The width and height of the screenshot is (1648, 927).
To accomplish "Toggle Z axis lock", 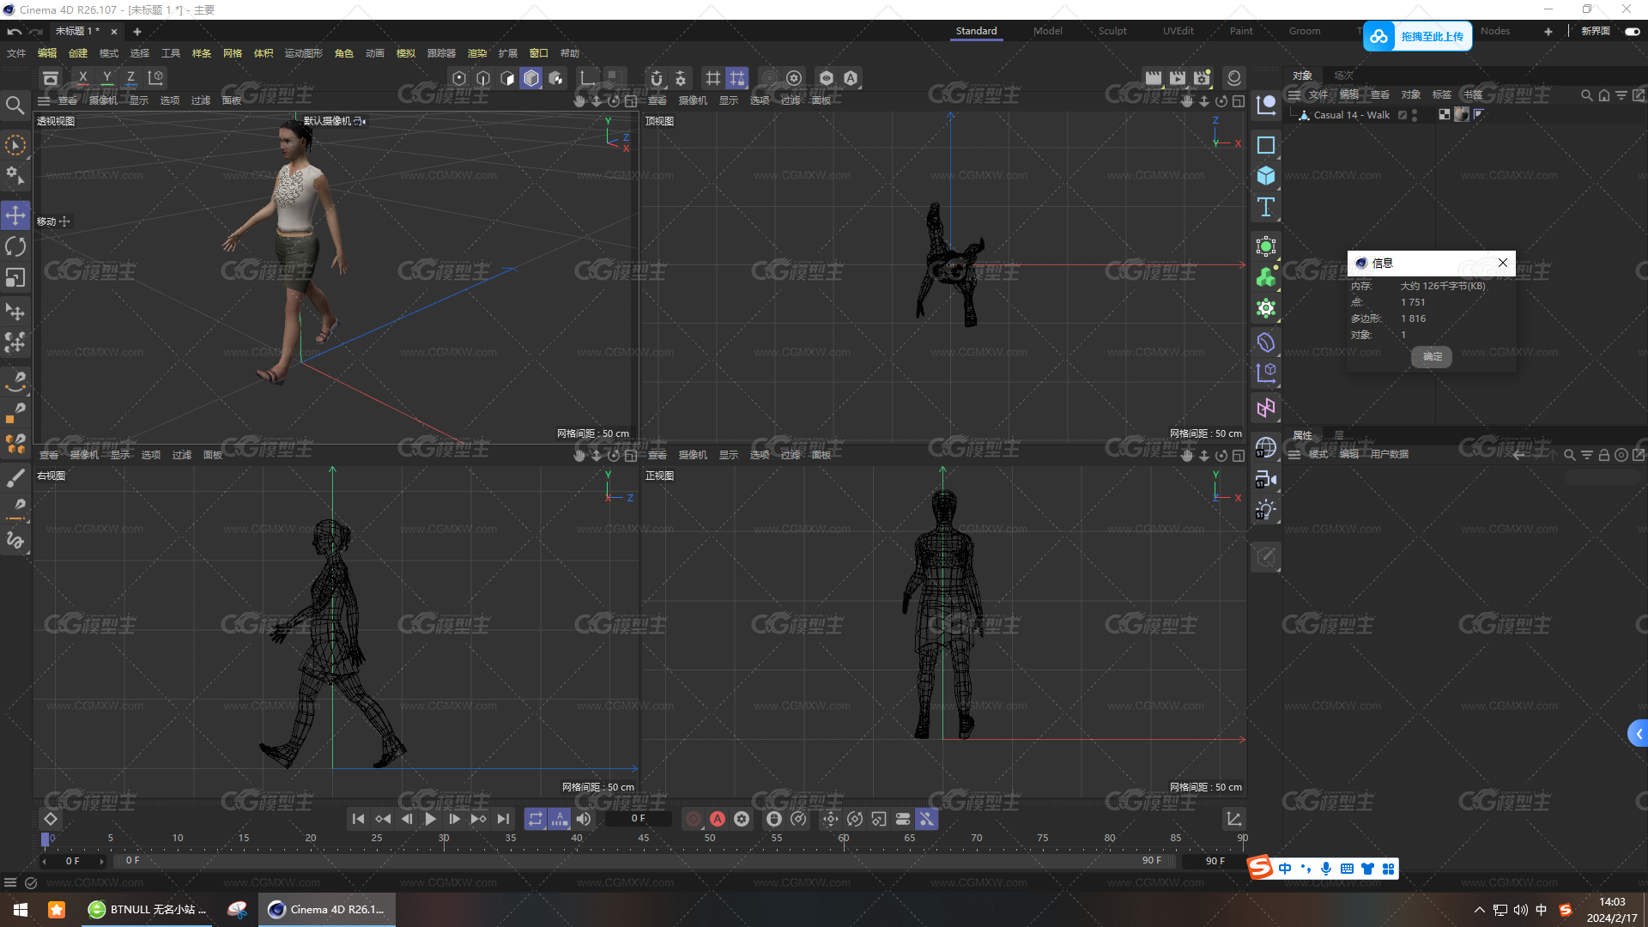I will click(130, 78).
